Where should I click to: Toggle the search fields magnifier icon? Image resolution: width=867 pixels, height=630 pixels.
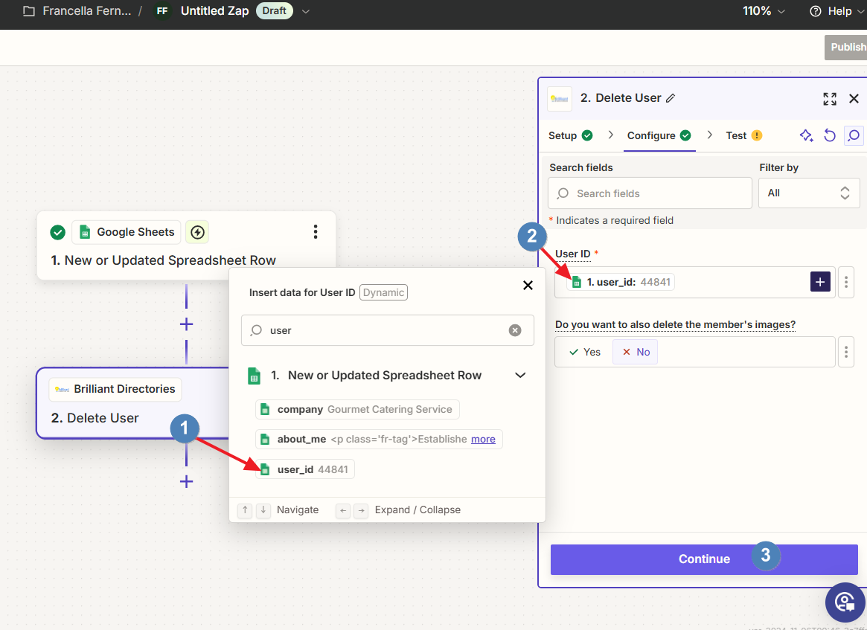(854, 135)
